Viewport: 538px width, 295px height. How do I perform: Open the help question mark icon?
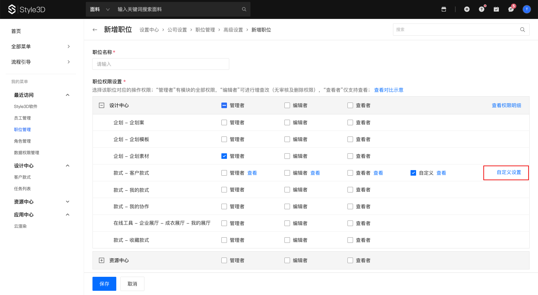point(482,9)
